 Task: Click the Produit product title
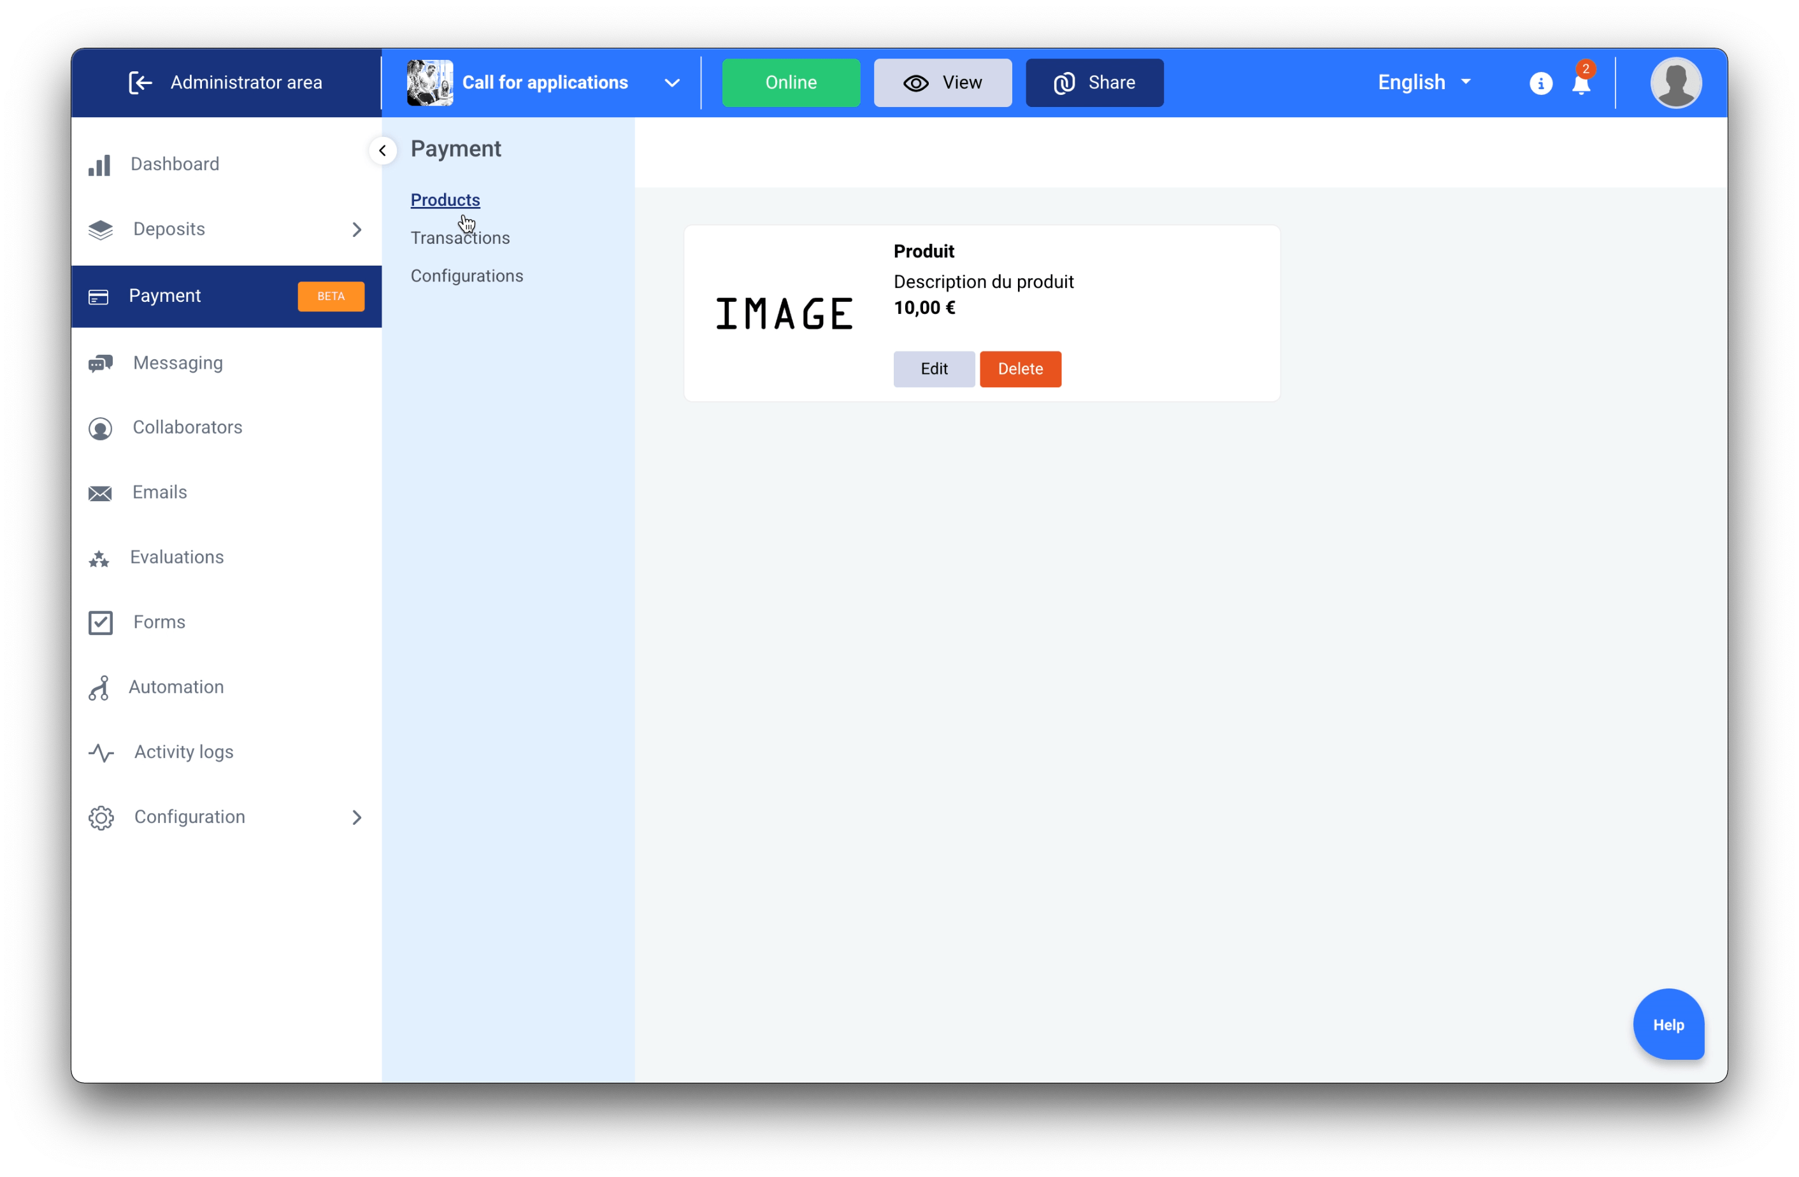[924, 252]
